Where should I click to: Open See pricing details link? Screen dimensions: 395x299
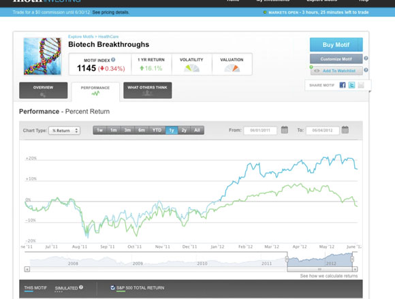(110, 12)
